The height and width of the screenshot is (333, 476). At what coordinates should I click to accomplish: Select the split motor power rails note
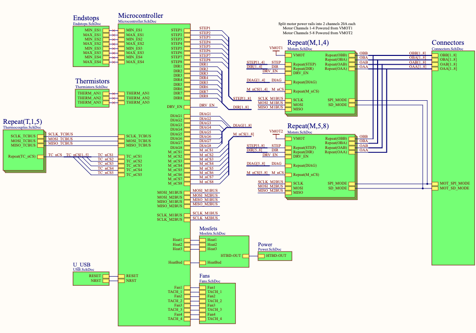(x=317, y=28)
